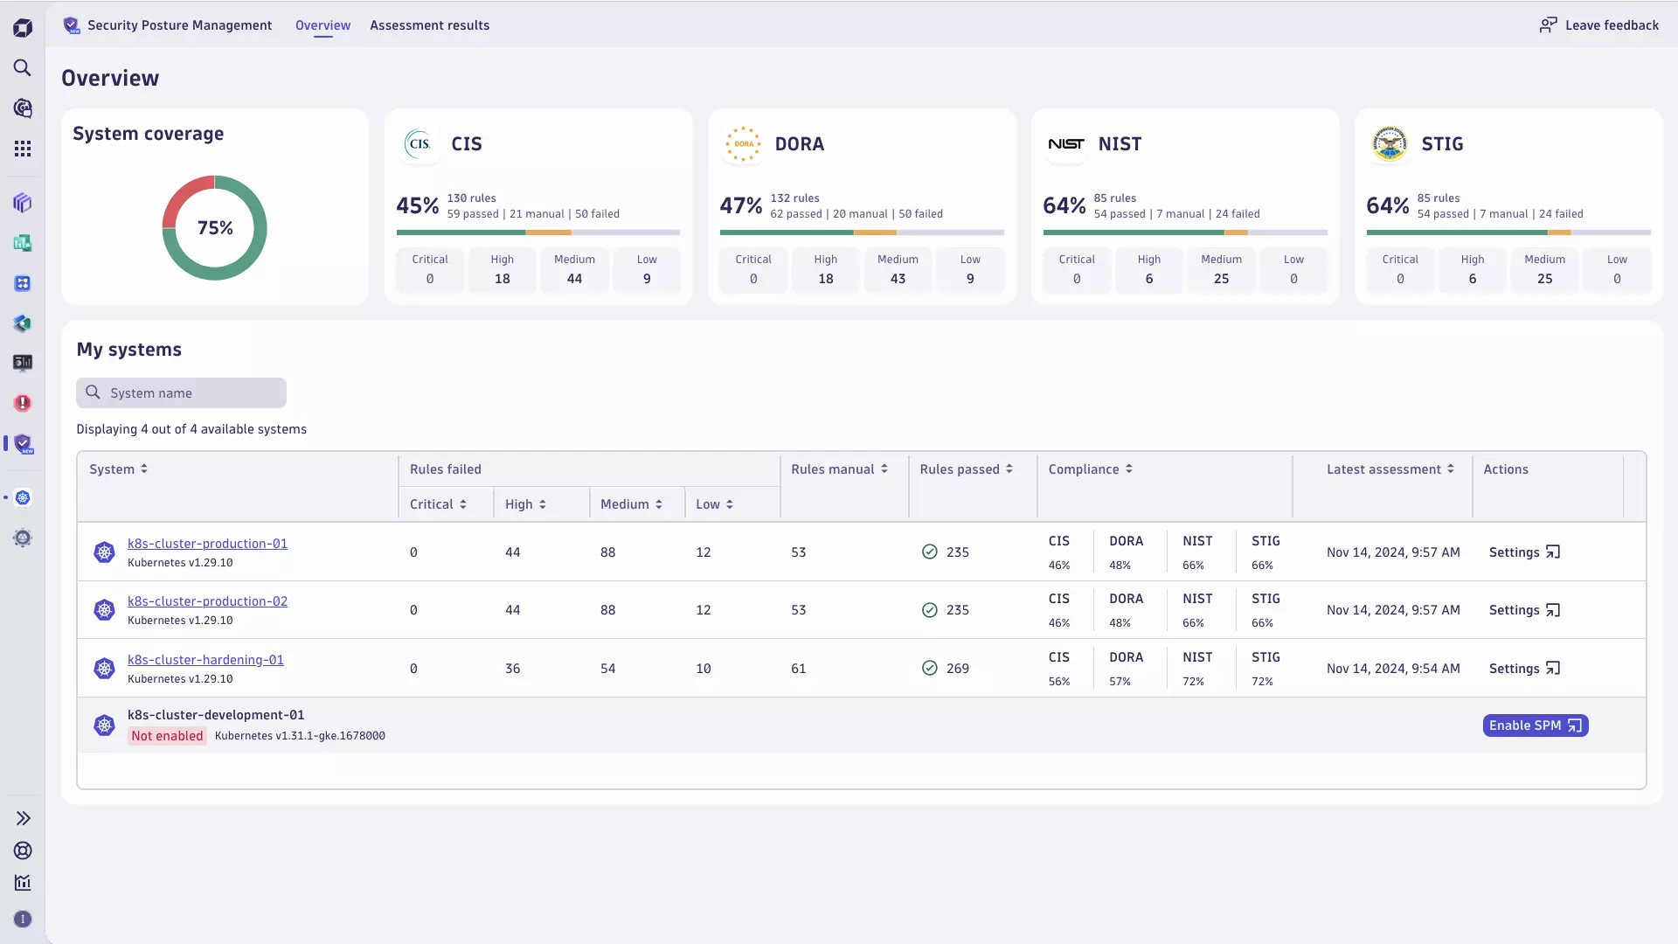Screen dimensions: 1678x944
Task: Click the search icon in the left sidebar
Action: [x=23, y=68]
